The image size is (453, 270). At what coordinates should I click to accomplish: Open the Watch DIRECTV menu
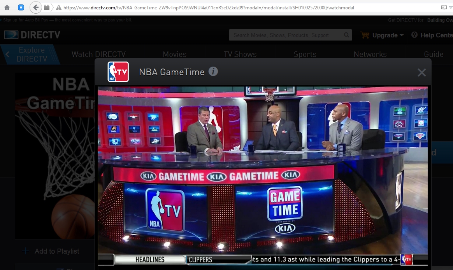[x=98, y=54]
